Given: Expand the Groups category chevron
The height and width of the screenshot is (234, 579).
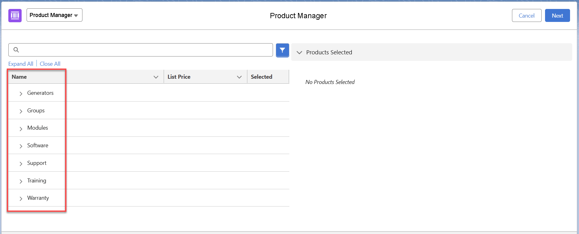Looking at the screenshot, I should (x=21, y=111).
